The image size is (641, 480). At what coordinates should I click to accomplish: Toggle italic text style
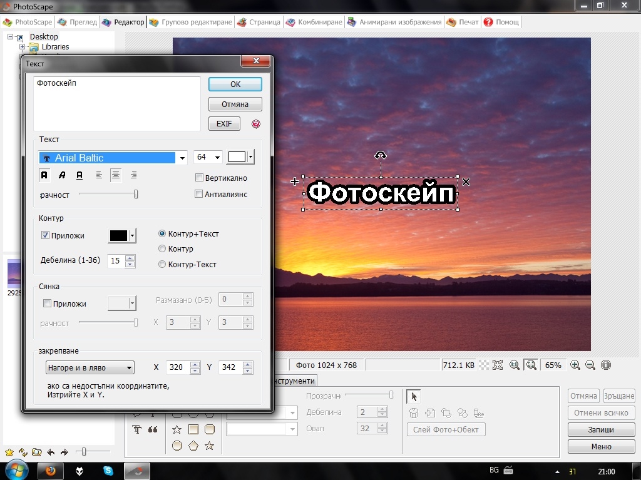click(62, 175)
